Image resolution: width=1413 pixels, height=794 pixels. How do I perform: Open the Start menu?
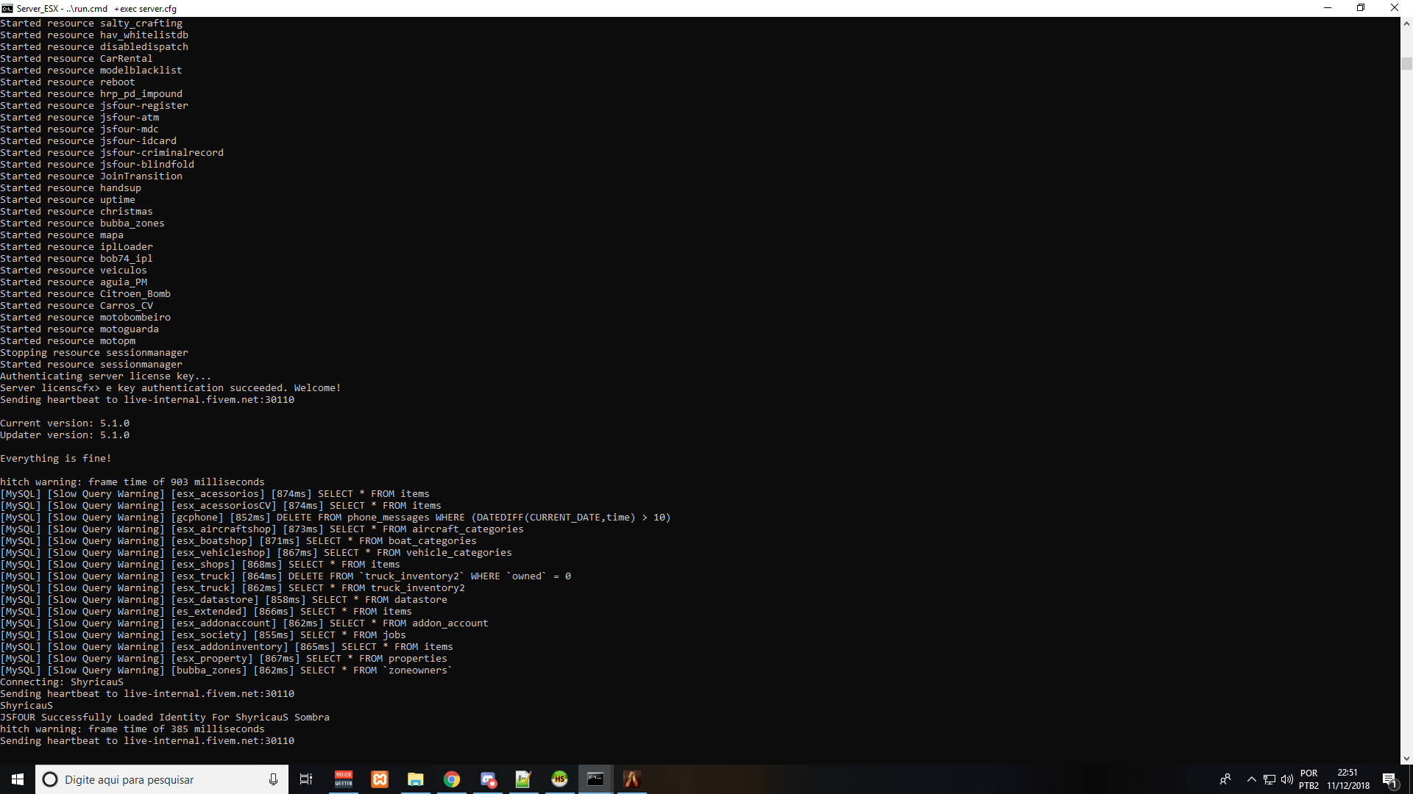point(15,779)
